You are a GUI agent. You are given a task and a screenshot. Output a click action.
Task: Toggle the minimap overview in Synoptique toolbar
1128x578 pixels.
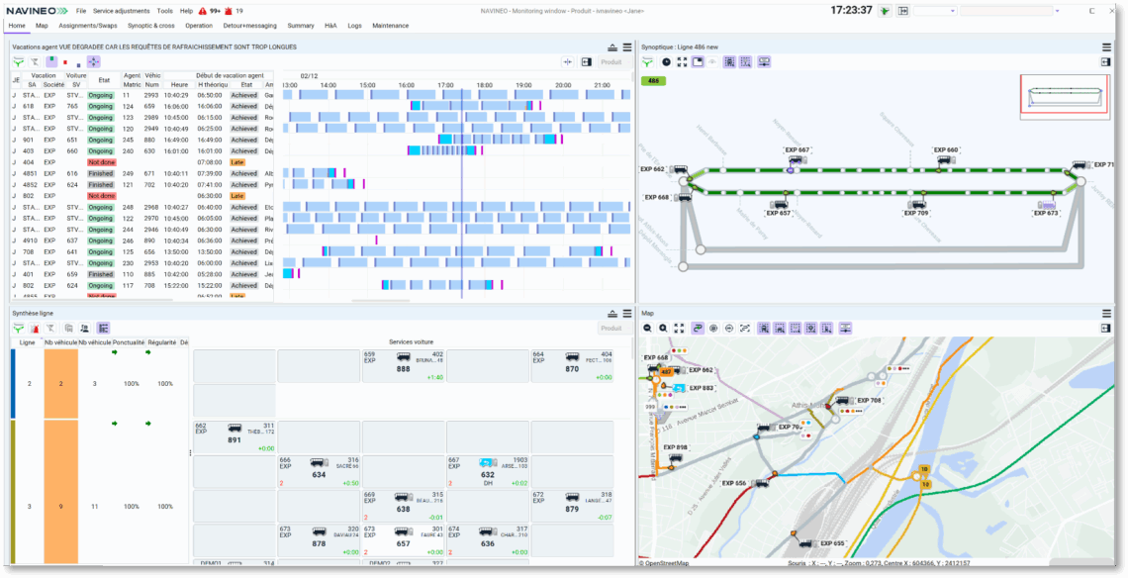pyautogui.click(x=698, y=62)
